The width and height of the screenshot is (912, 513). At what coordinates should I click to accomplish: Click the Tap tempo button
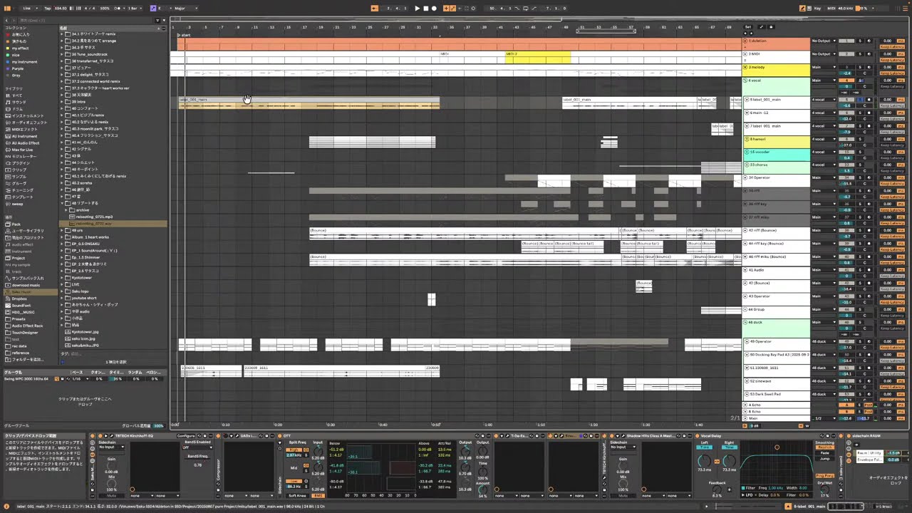click(47, 9)
